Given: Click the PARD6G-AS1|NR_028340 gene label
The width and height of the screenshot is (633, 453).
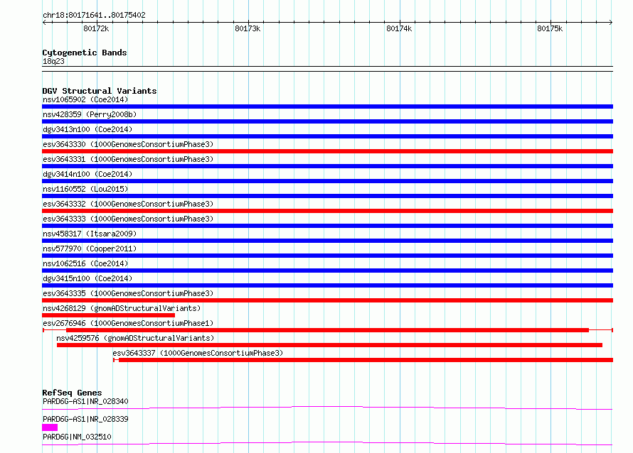Looking at the screenshot, I should pyautogui.click(x=85, y=401).
